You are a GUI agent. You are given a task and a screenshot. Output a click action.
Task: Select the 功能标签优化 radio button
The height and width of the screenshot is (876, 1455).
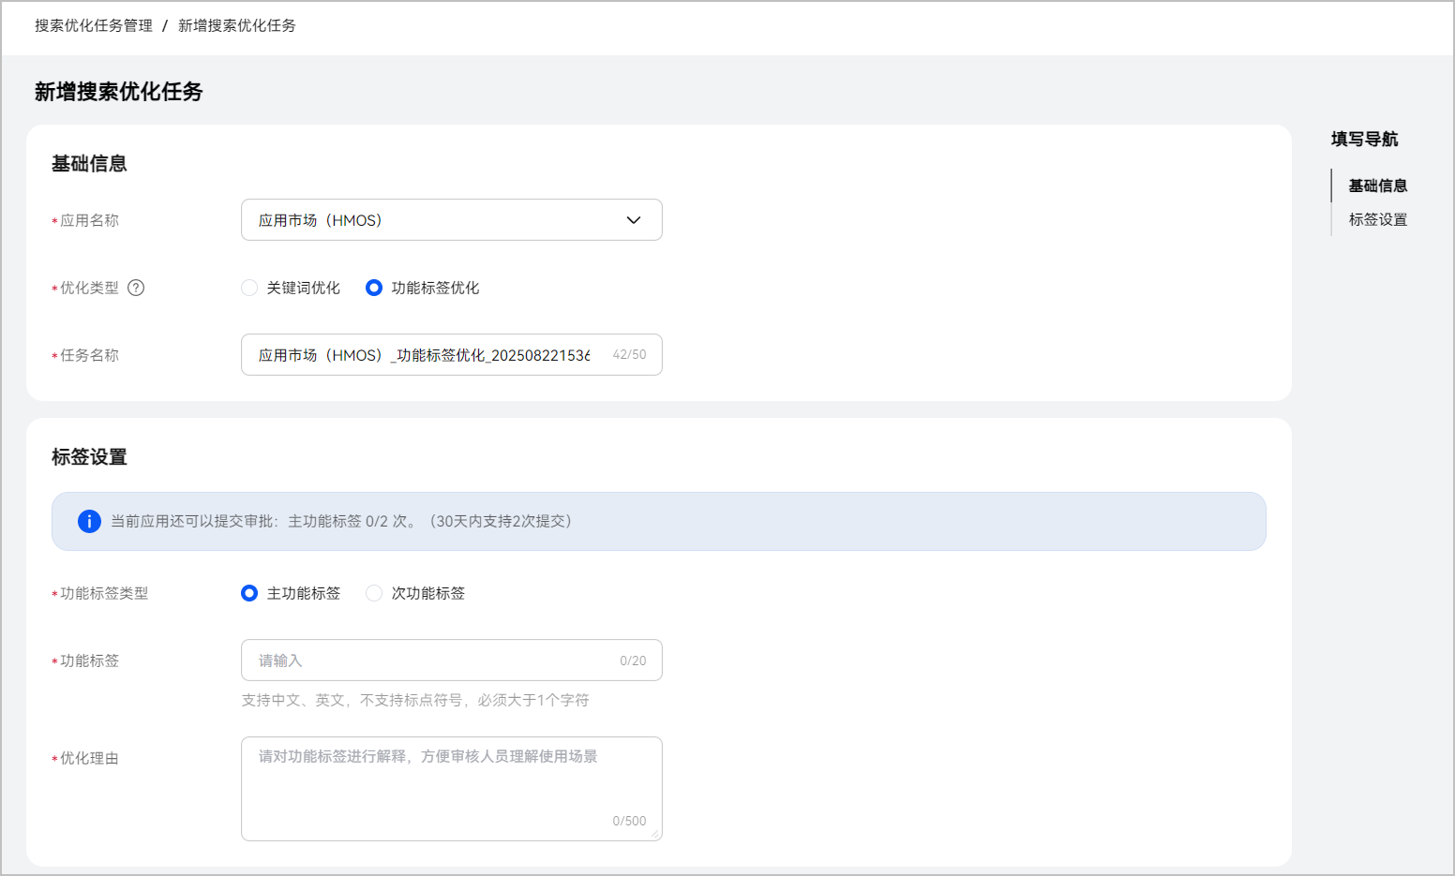(374, 288)
